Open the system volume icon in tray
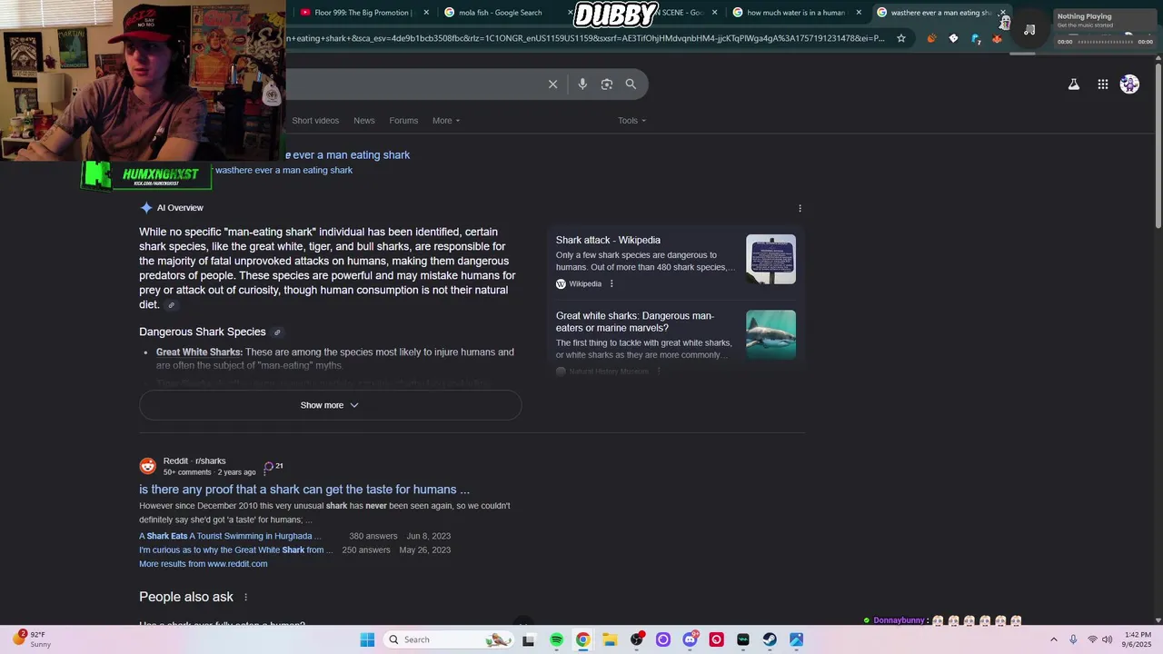Viewport: 1163px width, 654px height. [x=1107, y=639]
